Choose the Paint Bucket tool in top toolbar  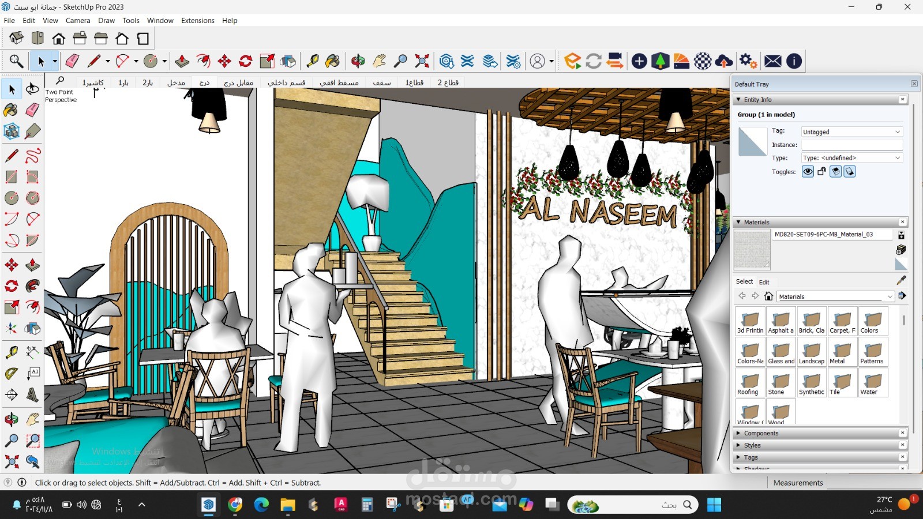333,61
